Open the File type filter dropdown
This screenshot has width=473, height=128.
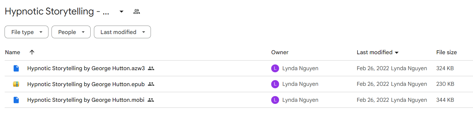click(x=26, y=32)
